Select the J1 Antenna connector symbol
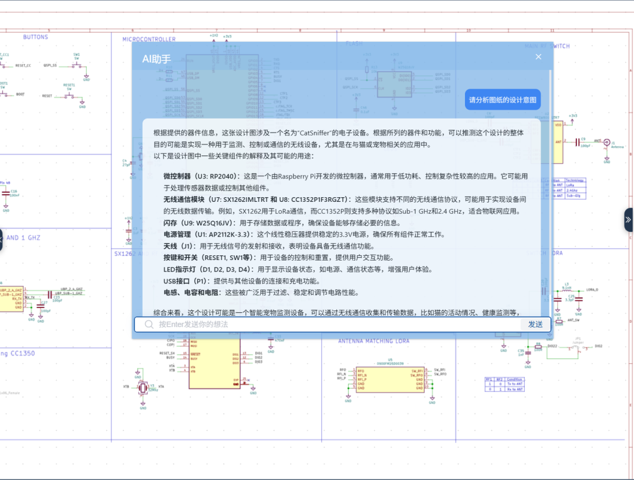634x480 pixels. point(607,143)
